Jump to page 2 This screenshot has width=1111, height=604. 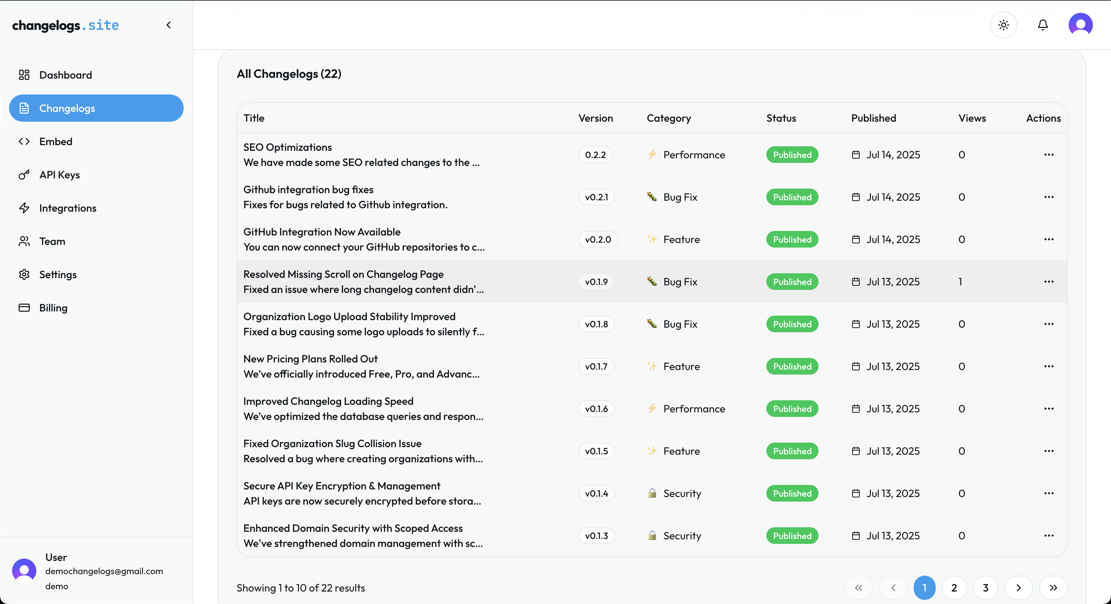(954, 588)
